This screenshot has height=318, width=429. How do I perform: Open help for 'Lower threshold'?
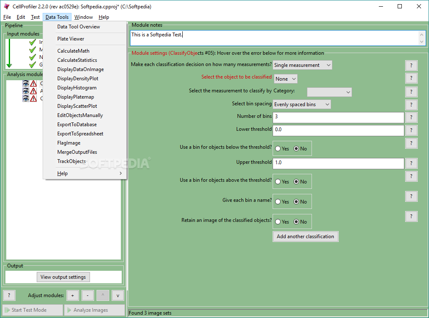click(411, 130)
